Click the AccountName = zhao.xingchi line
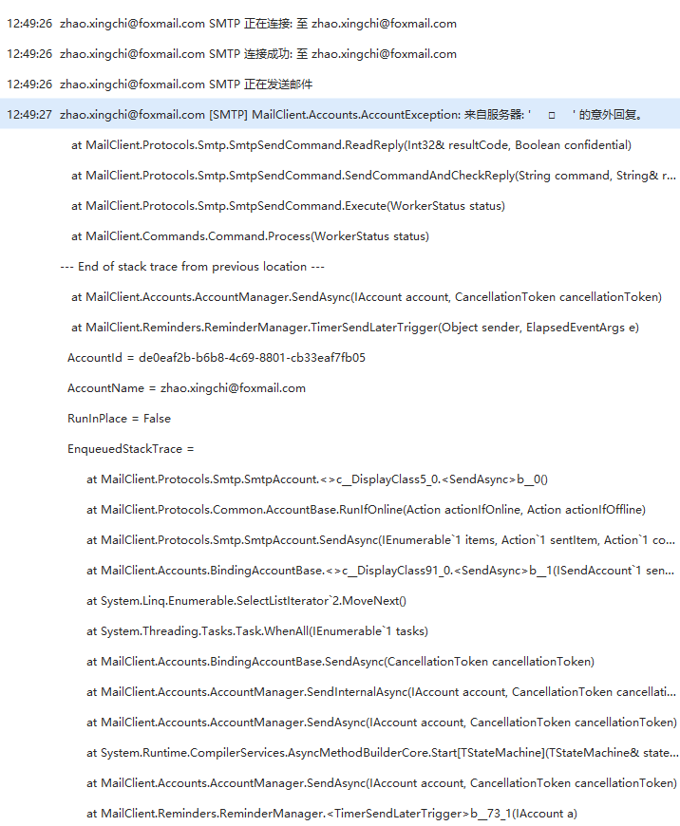The height and width of the screenshot is (826, 680). [x=186, y=388]
